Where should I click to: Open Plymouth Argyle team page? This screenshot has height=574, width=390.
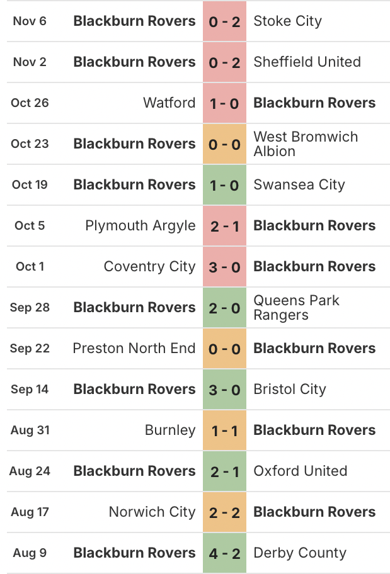(x=141, y=226)
